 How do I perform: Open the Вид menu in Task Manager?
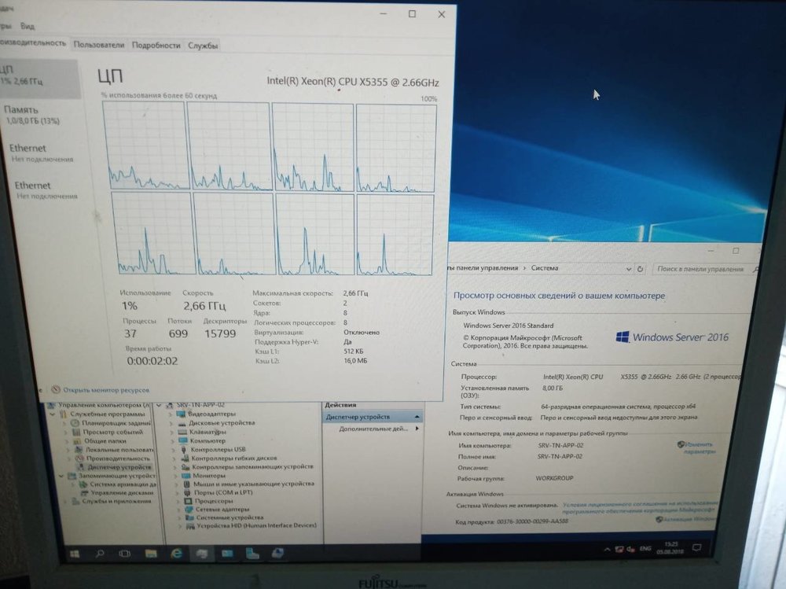coord(26,26)
